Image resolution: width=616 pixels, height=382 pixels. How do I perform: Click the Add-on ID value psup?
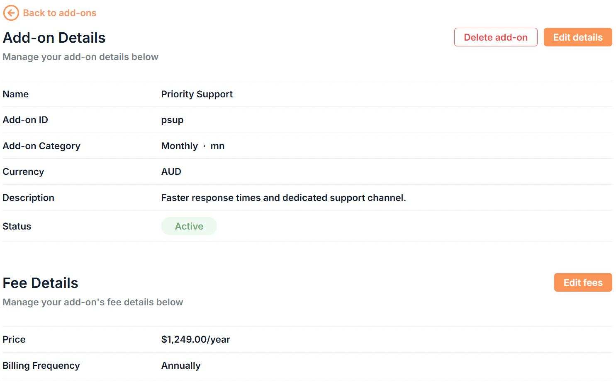click(172, 120)
